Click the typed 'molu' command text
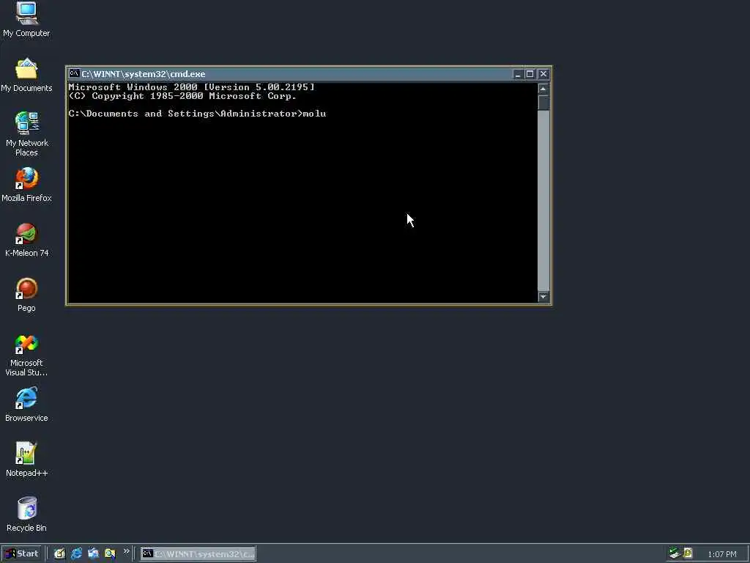The height and width of the screenshot is (563, 750). 314,114
